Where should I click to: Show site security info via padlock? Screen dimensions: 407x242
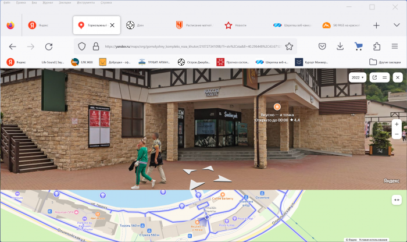click(96, 47)
